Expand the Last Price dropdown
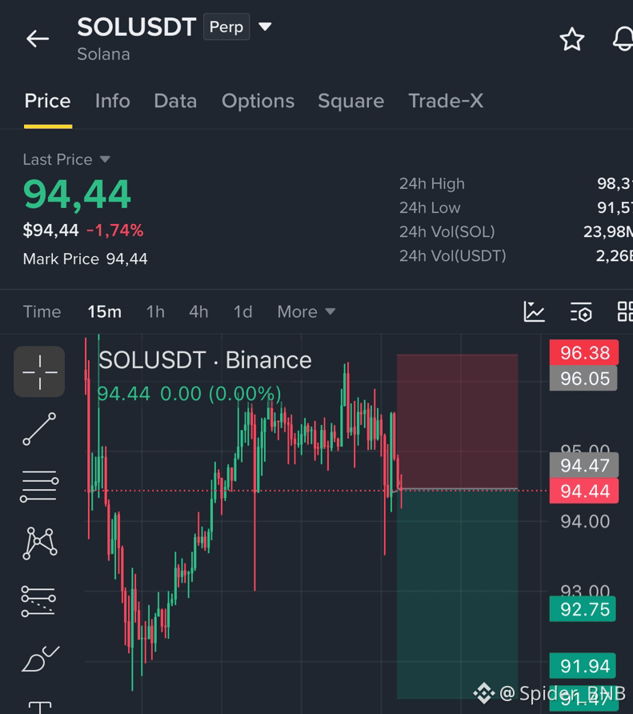The width and height of the screenshot is (633, 714). 105,159
